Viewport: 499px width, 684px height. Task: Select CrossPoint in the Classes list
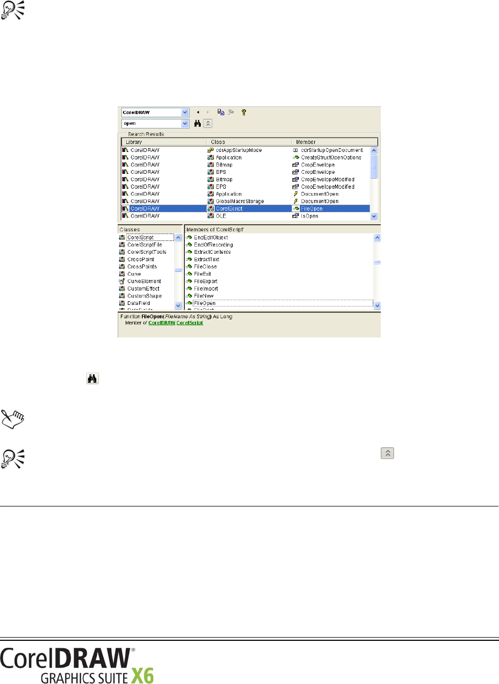(x=141, y=259)
